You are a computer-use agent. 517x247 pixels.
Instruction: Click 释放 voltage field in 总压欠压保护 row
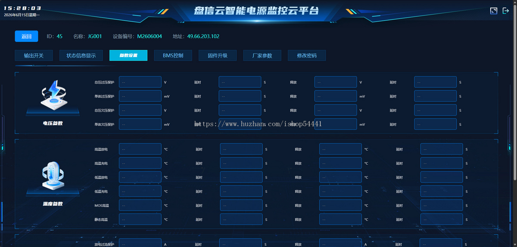click(x=336, y=110)
